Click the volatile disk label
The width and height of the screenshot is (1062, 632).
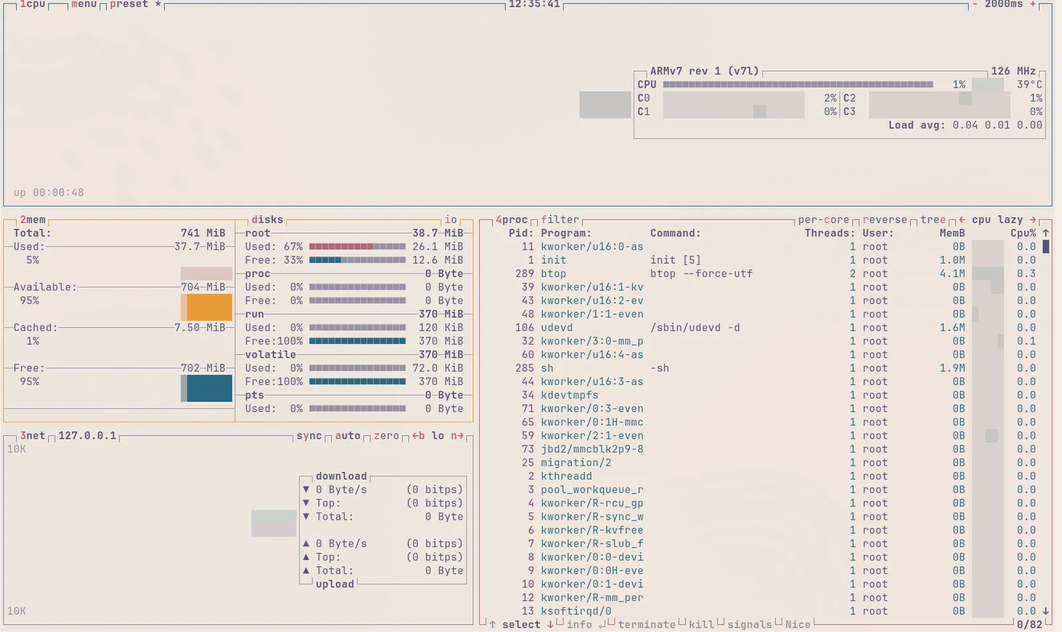coord(270,355)
